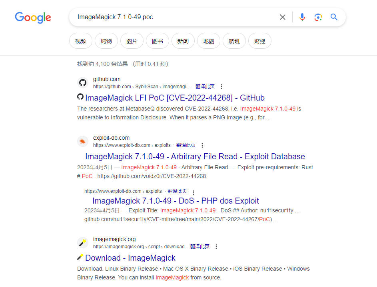Select the 财经 filter tab
Viewport: 377px width, 287px height.
point(260,41)
